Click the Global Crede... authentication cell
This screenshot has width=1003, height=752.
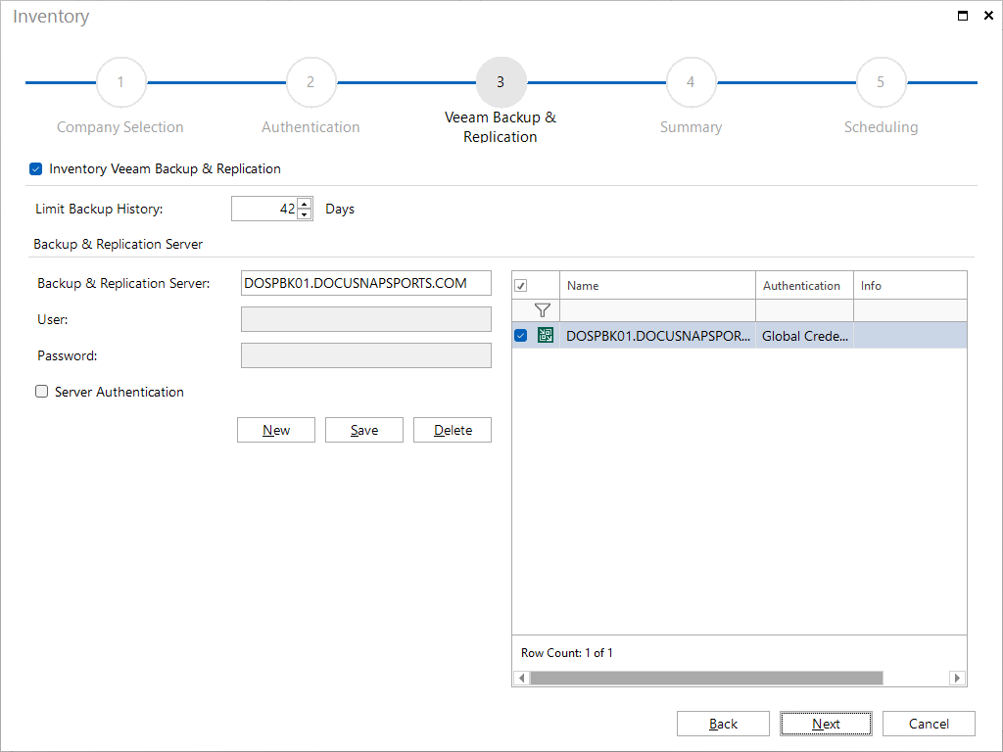(804, 335)
